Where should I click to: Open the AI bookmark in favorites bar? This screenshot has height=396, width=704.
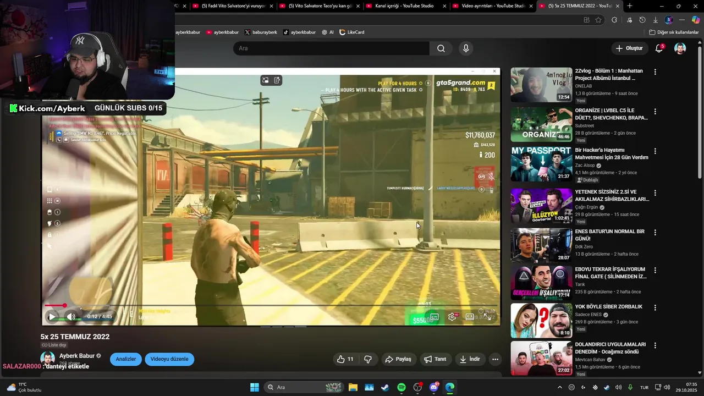[x=328, y=32]
